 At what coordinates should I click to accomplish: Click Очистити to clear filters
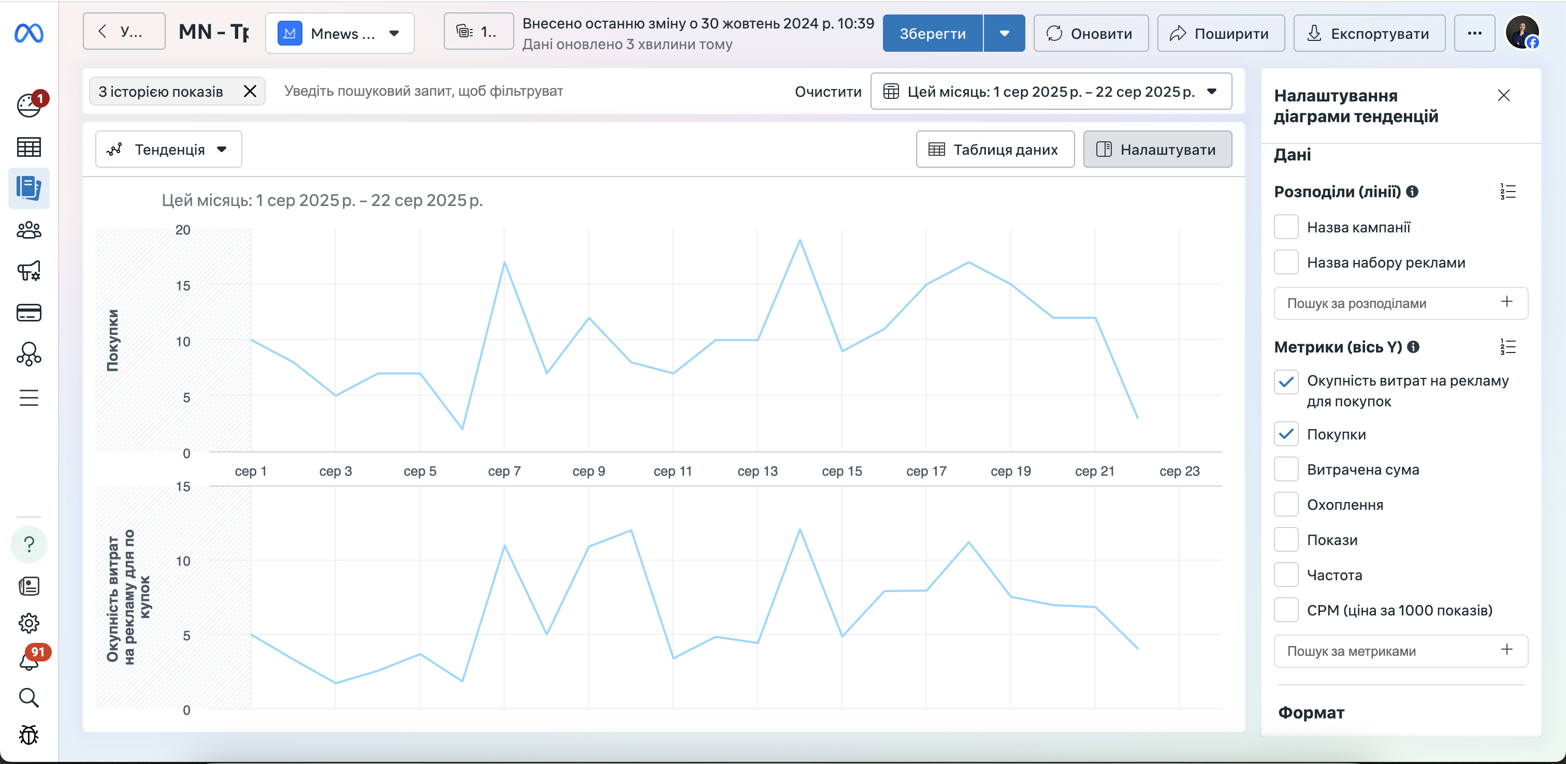pos(828,92)
